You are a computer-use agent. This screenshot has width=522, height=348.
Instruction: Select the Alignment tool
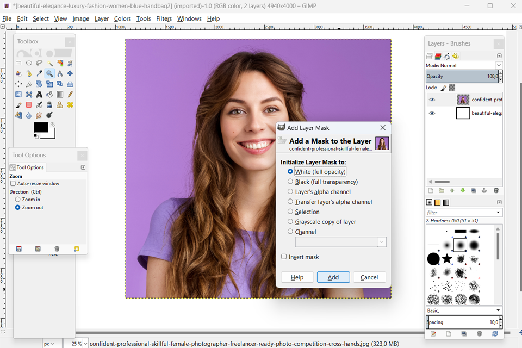click(18, 84)
